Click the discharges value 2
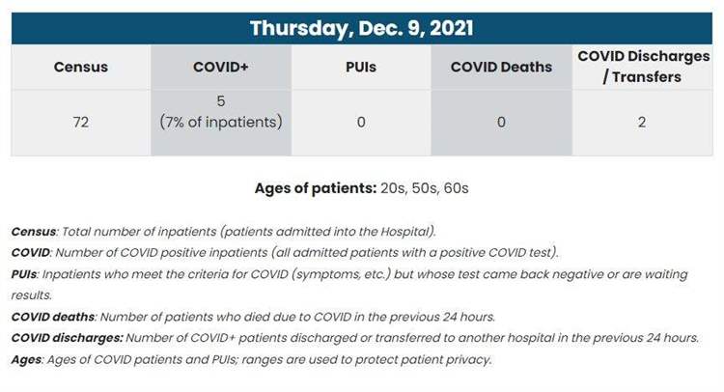Image resolution: width=724 pixels, height=392 pixels. (x=642, y=123)
